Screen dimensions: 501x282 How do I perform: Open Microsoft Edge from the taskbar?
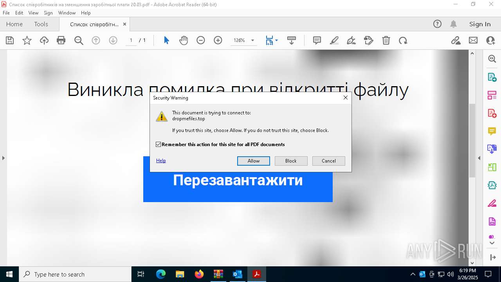coord(161,274)
